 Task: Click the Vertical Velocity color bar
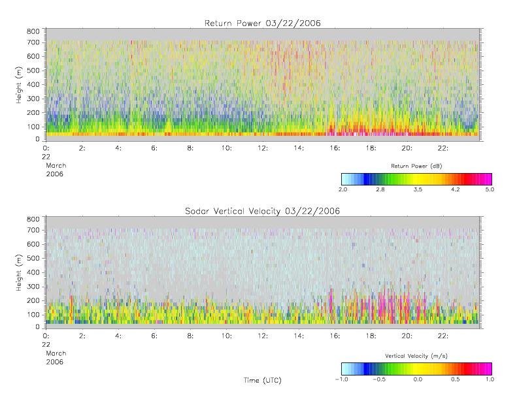coord(416,369)
